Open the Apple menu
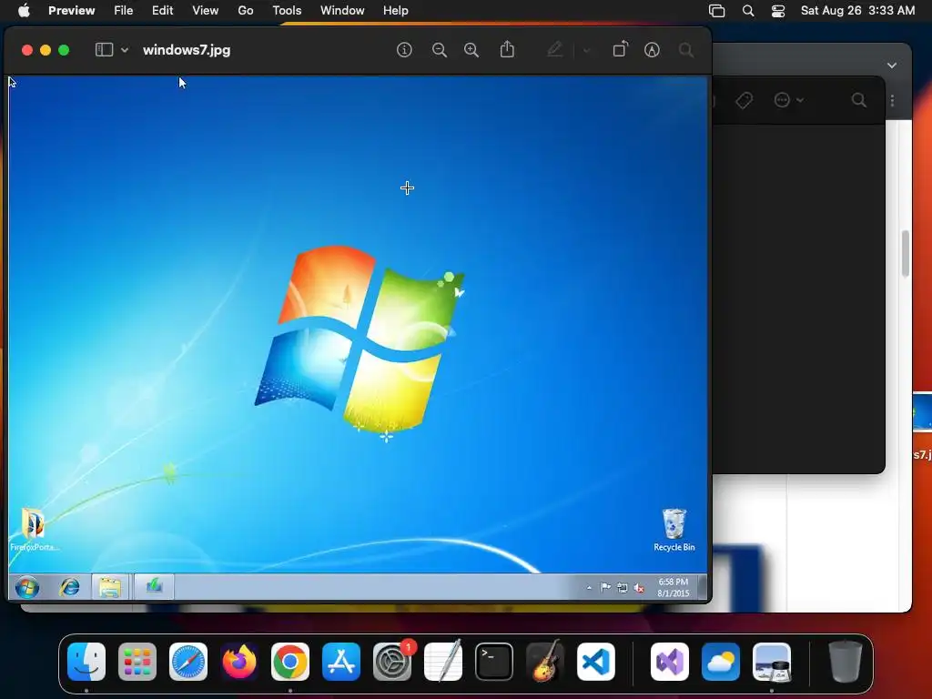 [24, 10]
